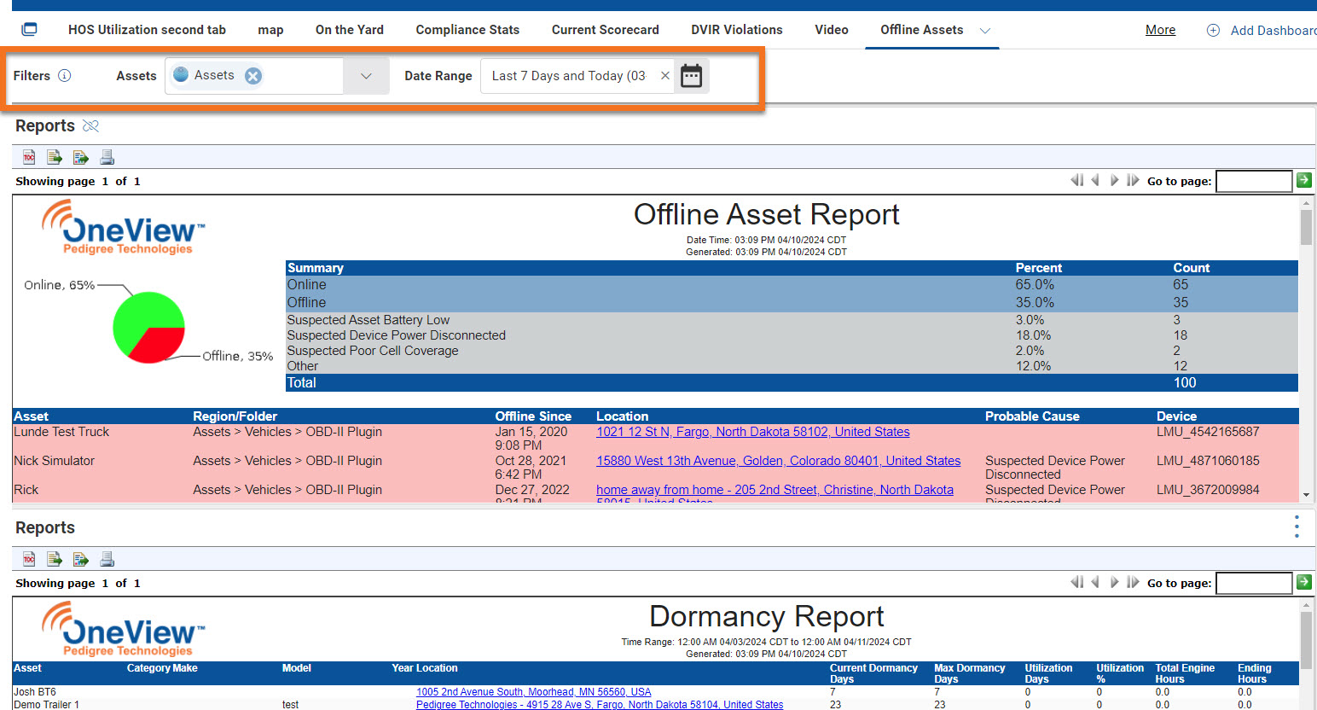Viewport: 1317px width, 710px height.
Task: Click green go arrow for Dormancy Report
Action: (1303, 582)
